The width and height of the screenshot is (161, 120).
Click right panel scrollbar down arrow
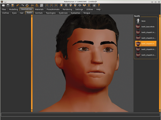(160, 111)
